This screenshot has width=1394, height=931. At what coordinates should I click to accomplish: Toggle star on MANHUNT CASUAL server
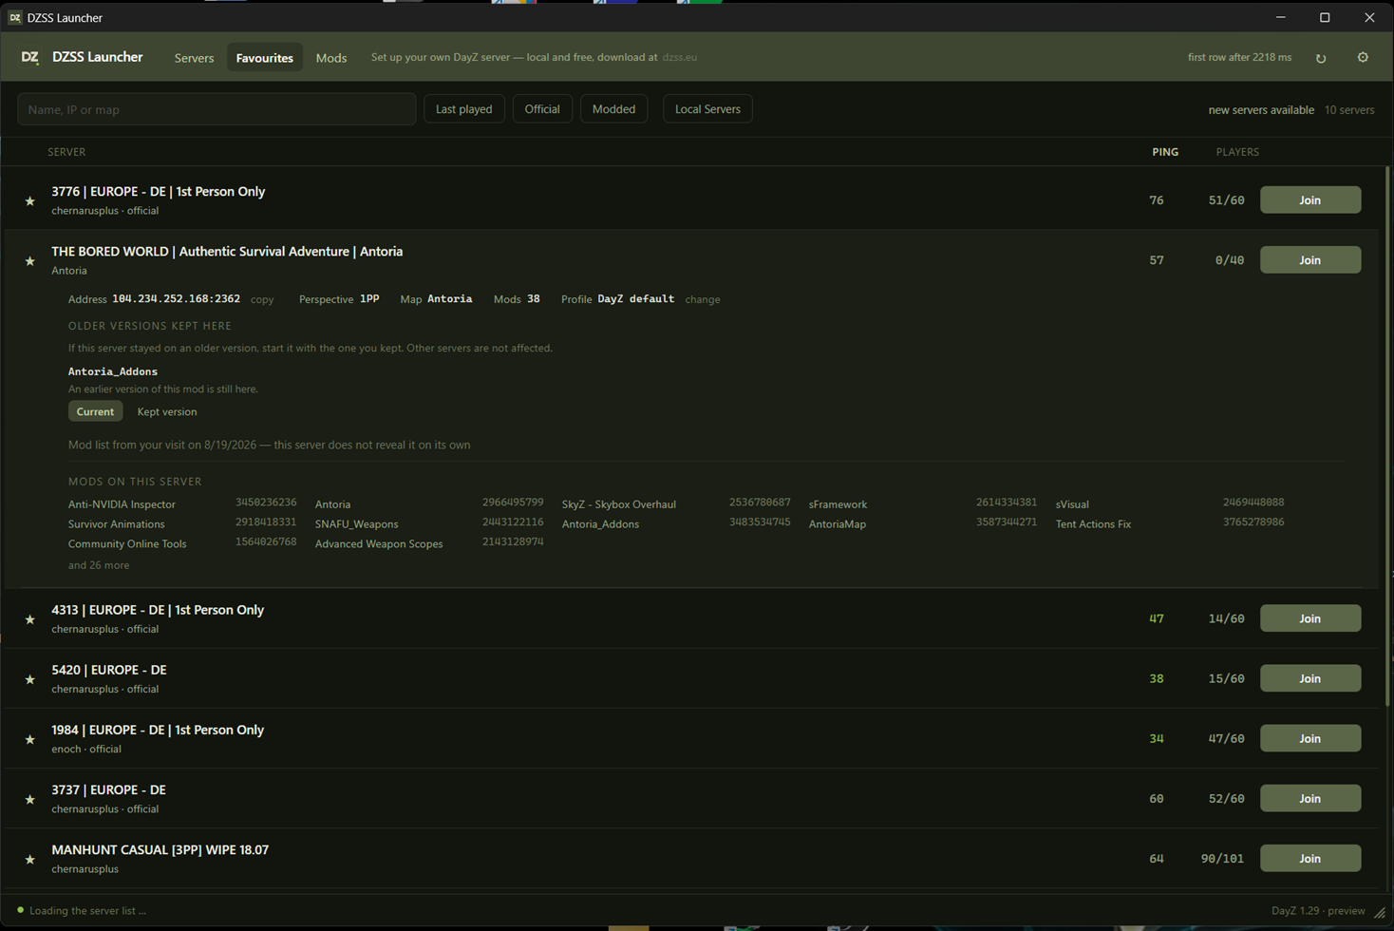[x=29, y=859]
